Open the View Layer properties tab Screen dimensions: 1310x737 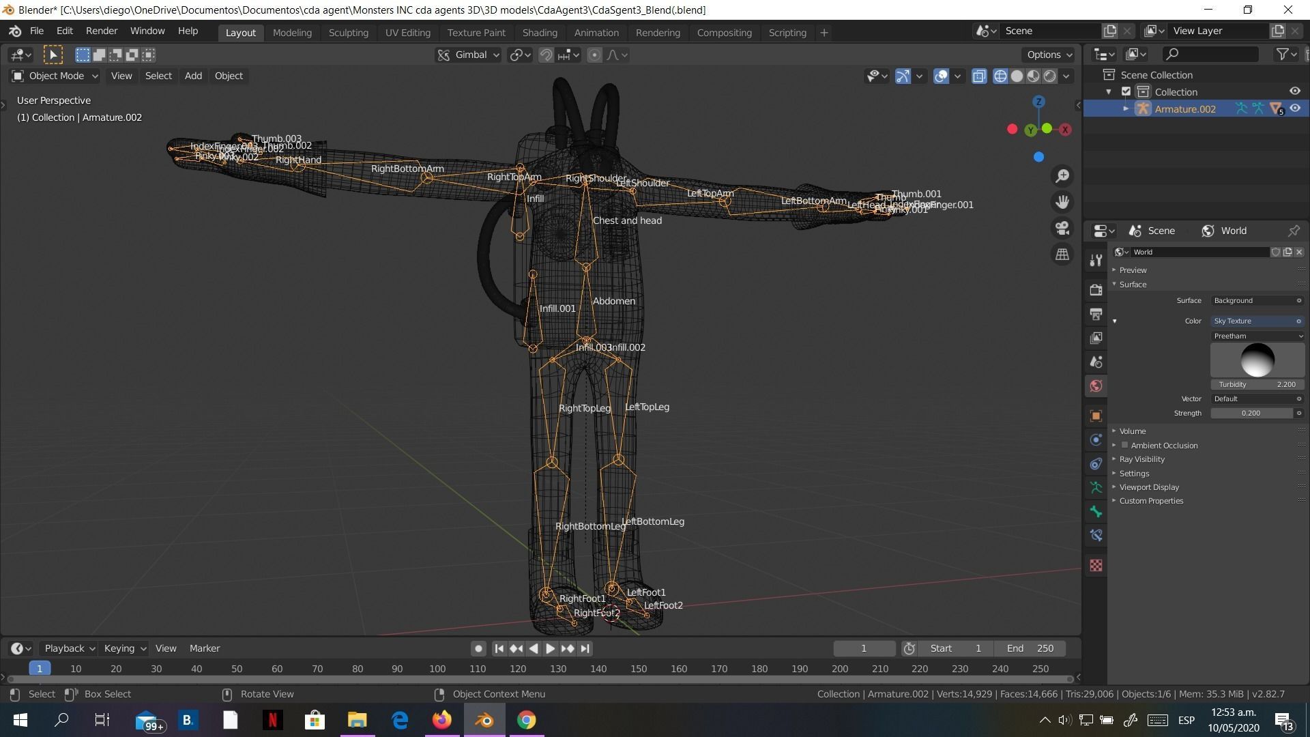coord(1096,338)
